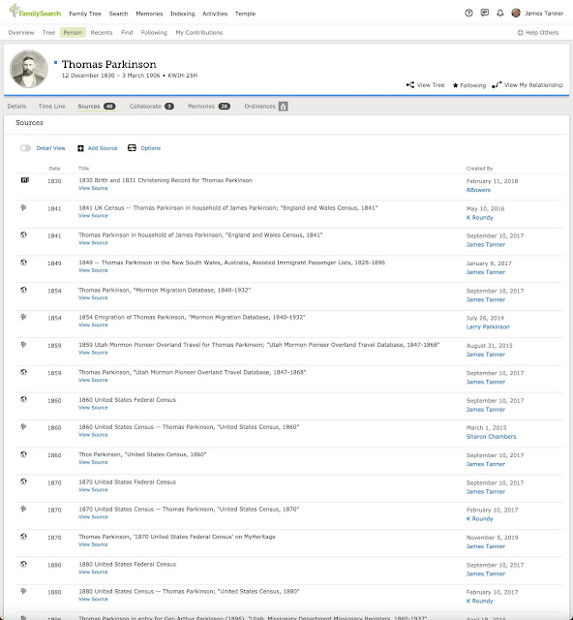Viewport: 573px width, 620px height.
Task: Click the Thomas Parkinson name heading
Action: [x=108, y=64]
